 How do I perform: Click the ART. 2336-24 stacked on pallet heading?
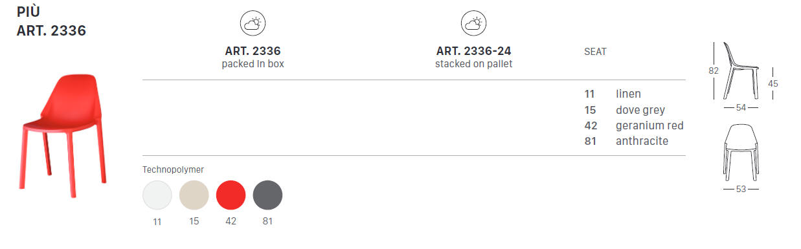coord(473,57)
